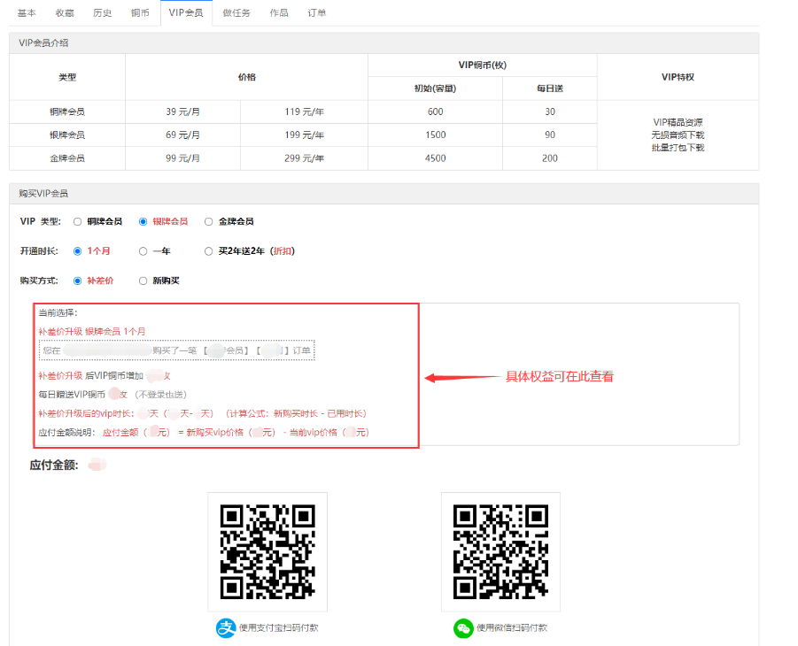Click the 299 元/年 price cell

tap(305, 158)
